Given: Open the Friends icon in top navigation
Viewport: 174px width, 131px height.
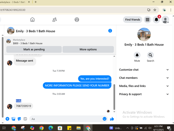Looking at the screenshot, I should point(55,19).
